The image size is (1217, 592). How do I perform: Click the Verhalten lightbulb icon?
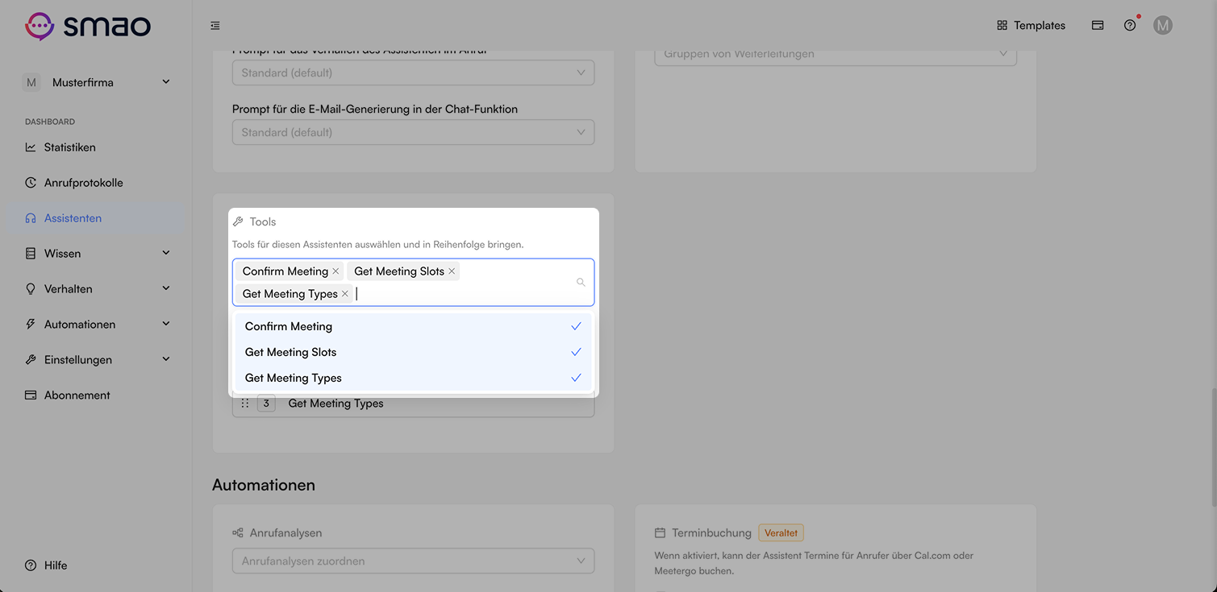click(x=31, y=289)
